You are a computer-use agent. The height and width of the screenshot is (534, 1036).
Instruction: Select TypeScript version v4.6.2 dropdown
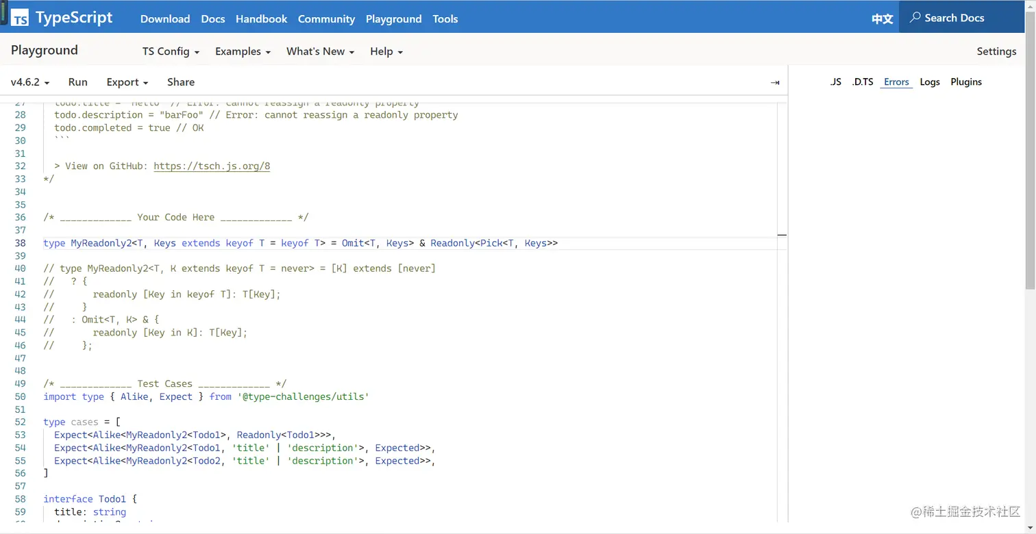pyautogui.click(x=30, y=82)
